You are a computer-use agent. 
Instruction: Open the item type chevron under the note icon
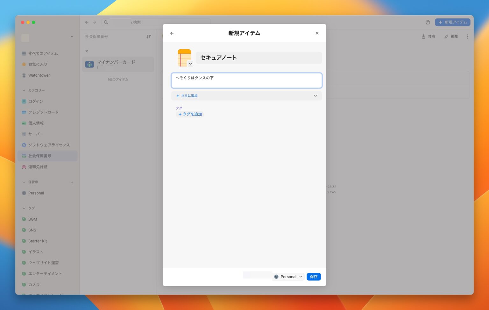191,64
